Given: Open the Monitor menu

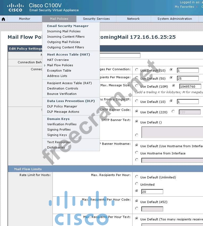Looking at the screenshot, I should 24,19.
